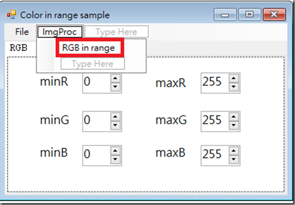Image resolution: width=295 pixels, height=205 pixels.
Task: Open the File menu
Action: pos(22,32)
